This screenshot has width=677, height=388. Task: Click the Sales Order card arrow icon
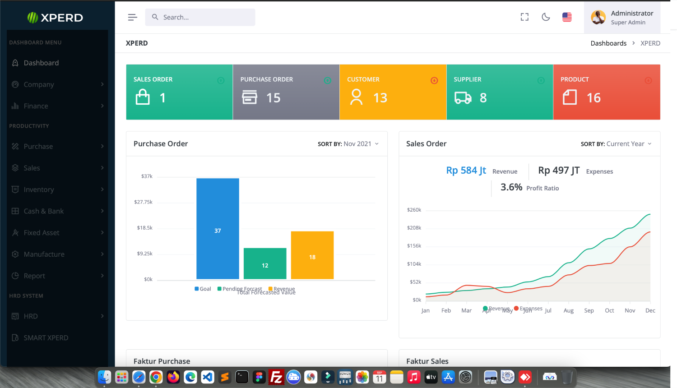click(221, 80)
